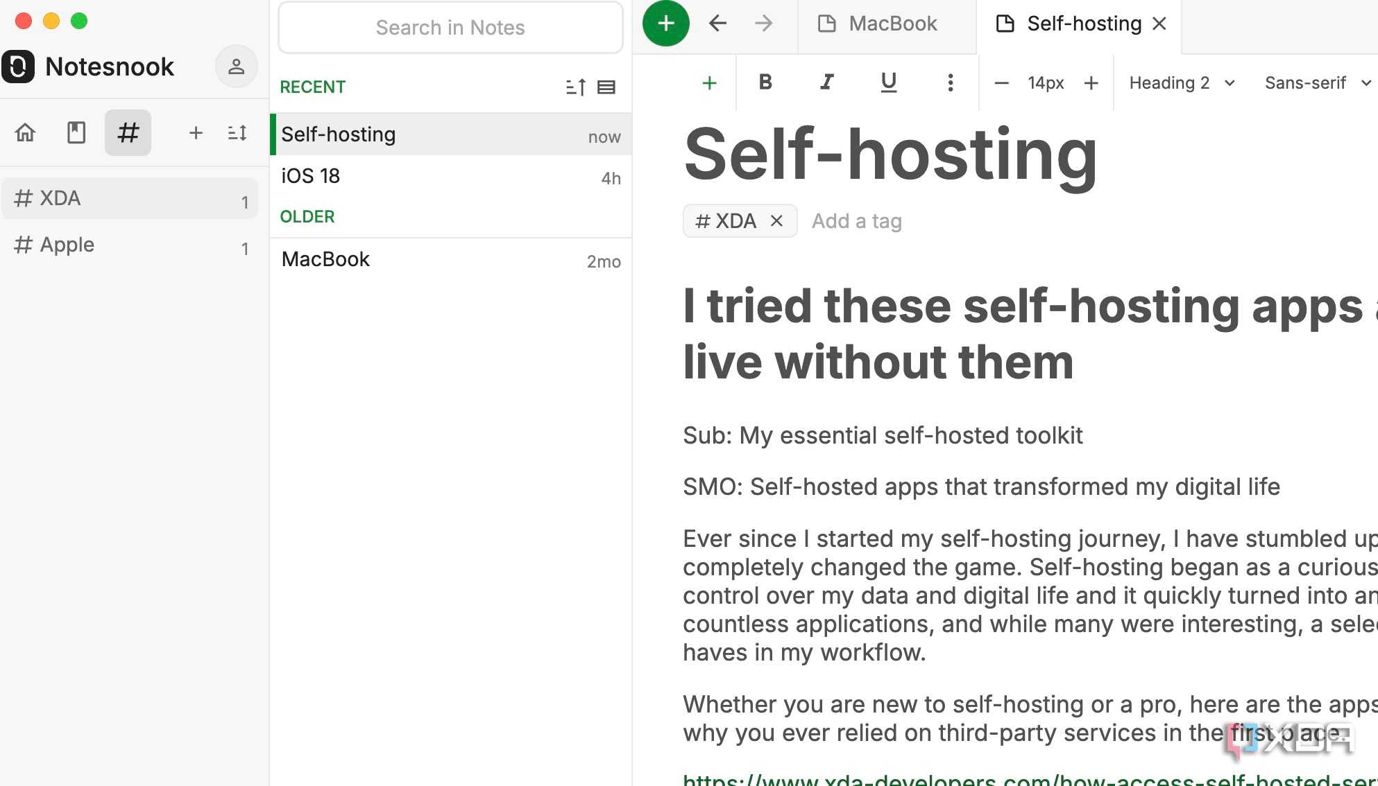Add a new tag with sidebar plus
Viewport: 1378px width, 786px height.
pyautogui.click(x=196, y=132)
